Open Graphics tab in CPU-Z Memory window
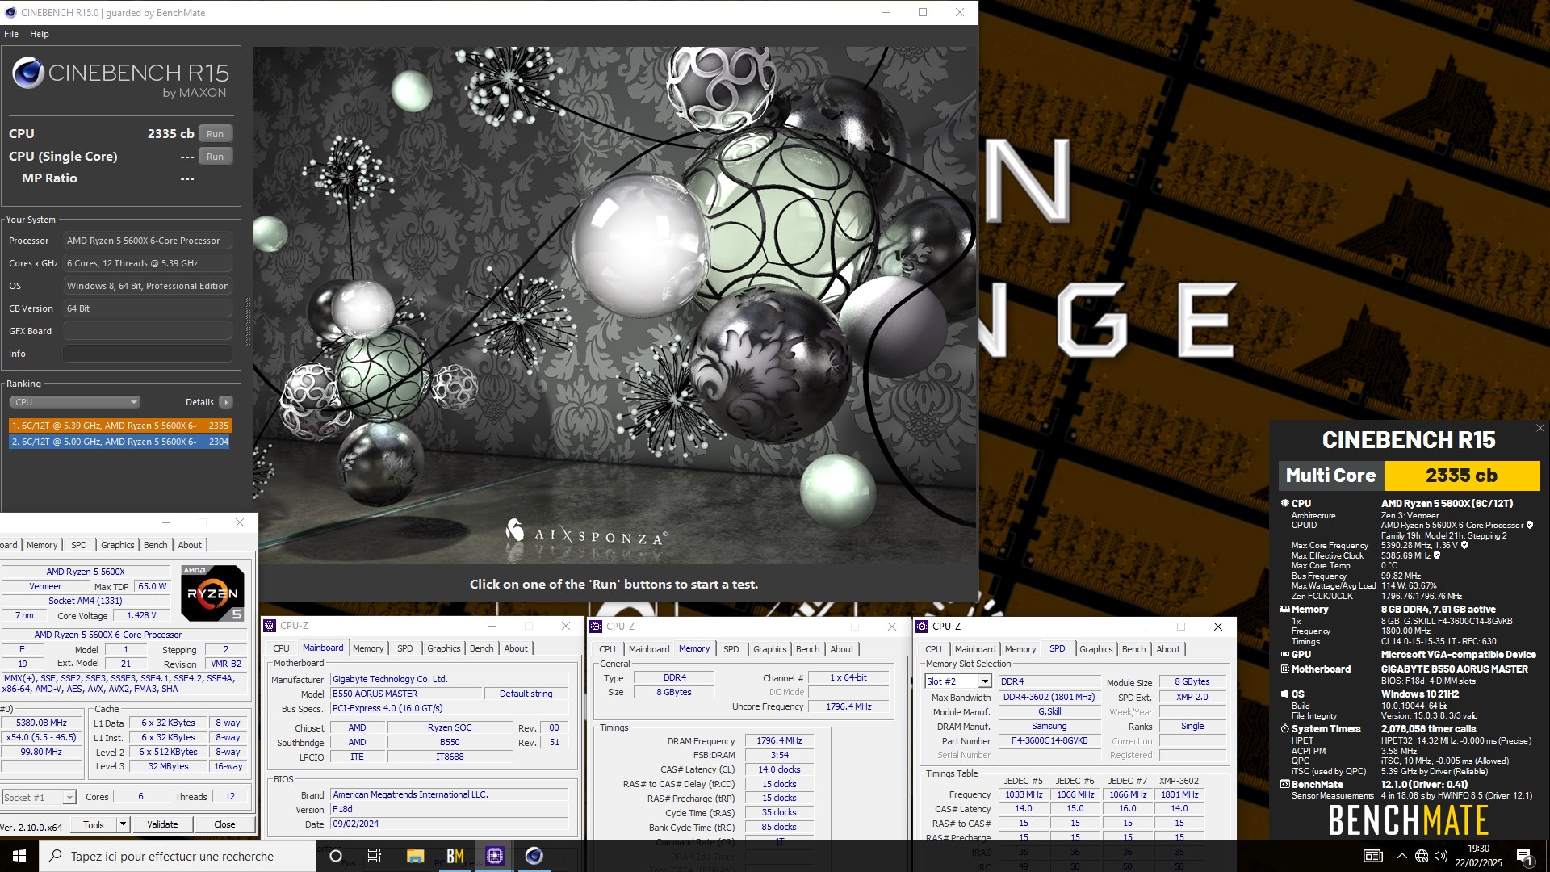Viewport: 1550px width, 872px height. point(769,649)
